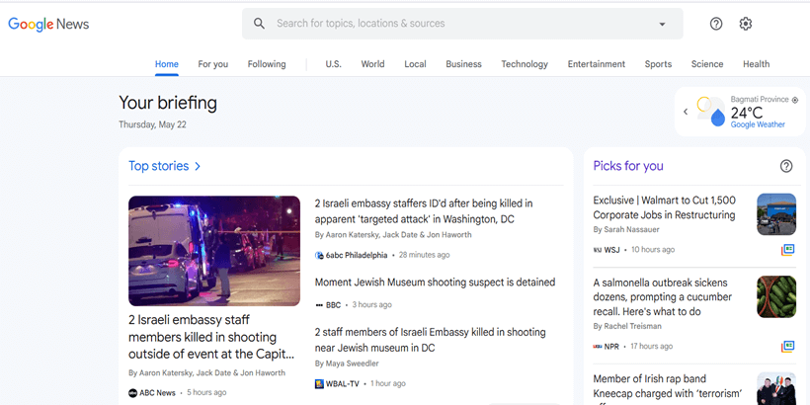Screen dimensions: 810x405
Task: Click the 'Thursday, May 22' date text
Action: (152, 124)
